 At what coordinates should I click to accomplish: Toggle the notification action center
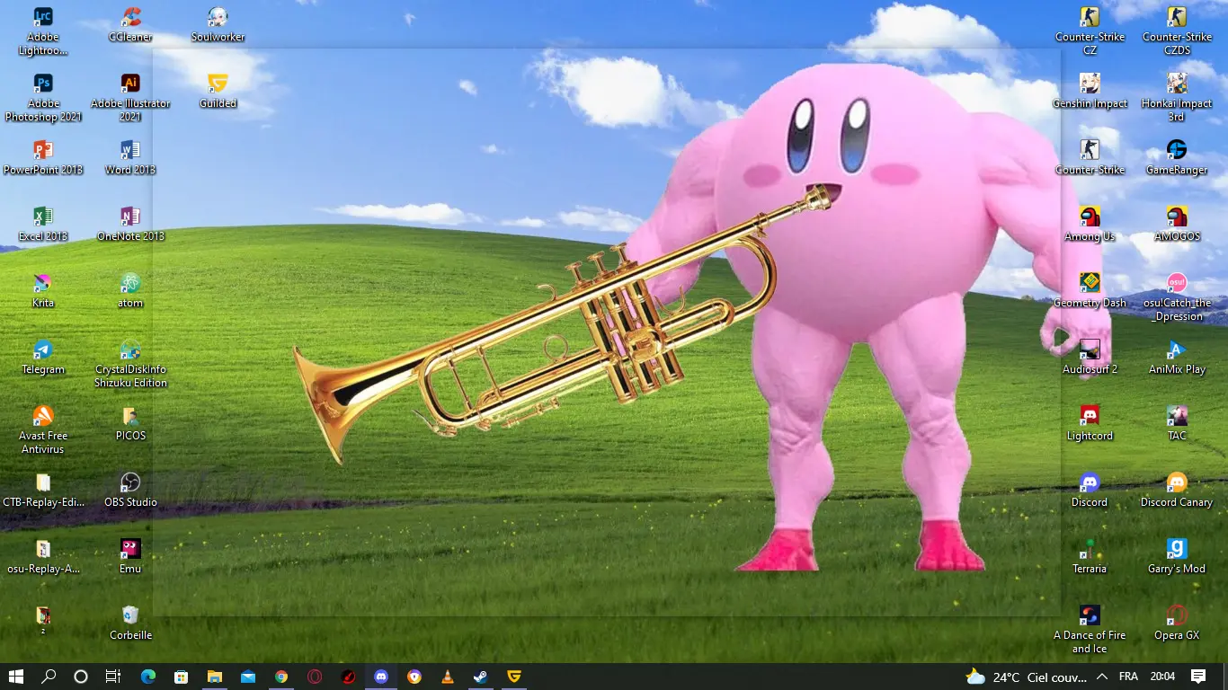[1198, 677]
